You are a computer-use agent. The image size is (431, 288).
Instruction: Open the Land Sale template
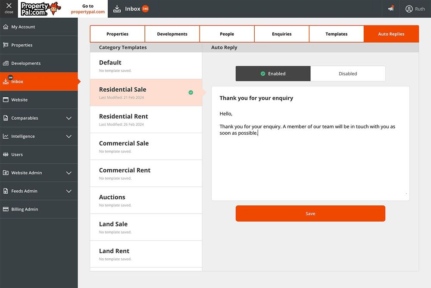[x=146, y=227]
